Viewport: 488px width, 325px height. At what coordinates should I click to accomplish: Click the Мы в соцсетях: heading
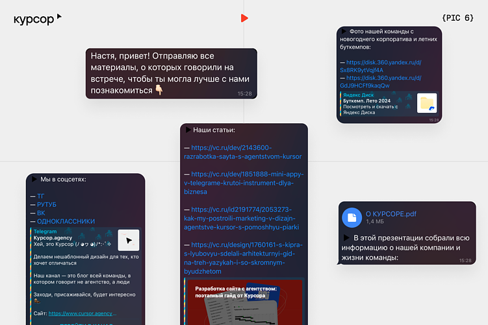pyautogui.click(x=63, y=179)
